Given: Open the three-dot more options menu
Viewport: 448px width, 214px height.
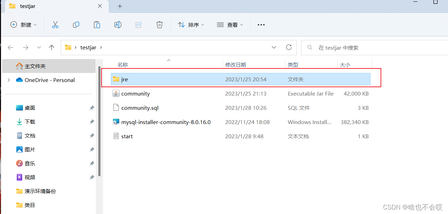Looking at the screenshot, I should point(261,25).
